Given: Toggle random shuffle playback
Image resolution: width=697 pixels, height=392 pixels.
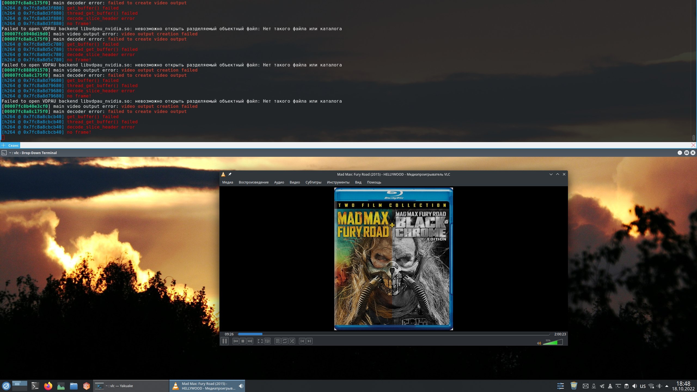Looking at the screenshot, I should point(292,341).
